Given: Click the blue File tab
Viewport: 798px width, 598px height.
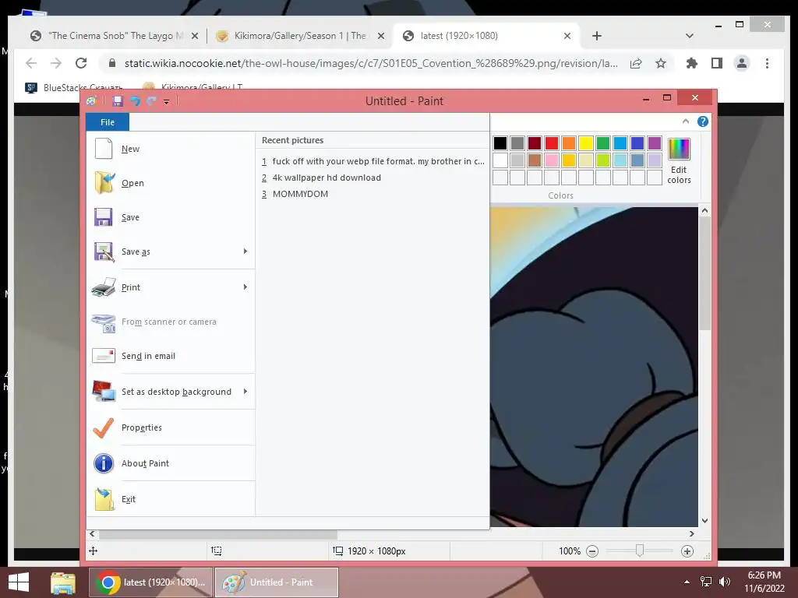Looking at the screenshot, I should pyautogui.click(x=108, y=122).
